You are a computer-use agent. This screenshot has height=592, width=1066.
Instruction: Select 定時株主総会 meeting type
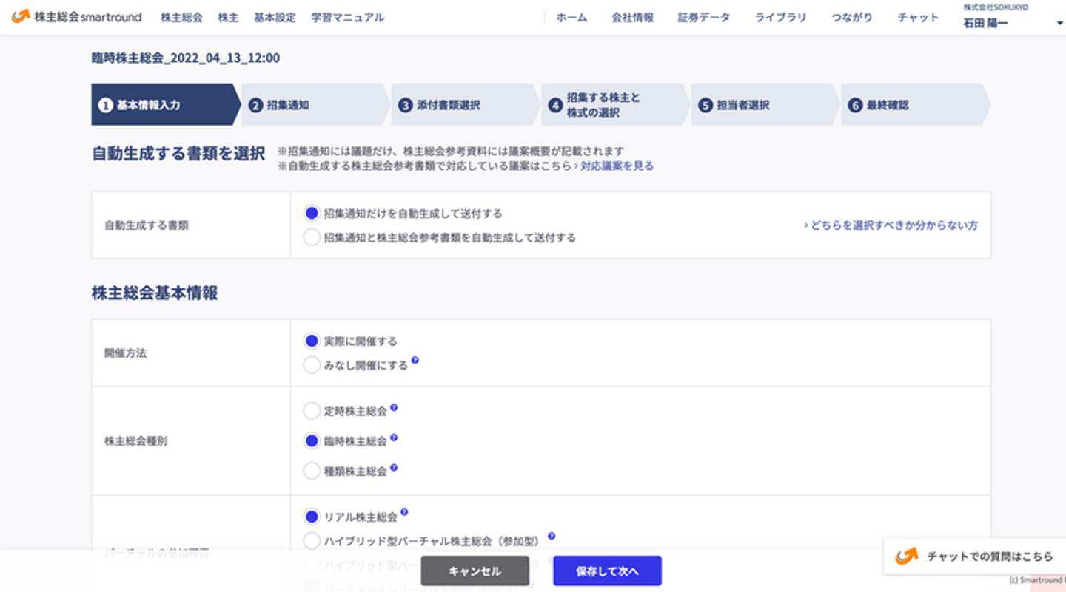pos(312,411)
